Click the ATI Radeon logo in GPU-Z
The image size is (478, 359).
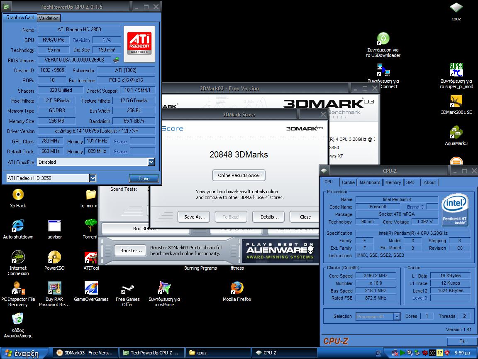(x=139, y=44)
